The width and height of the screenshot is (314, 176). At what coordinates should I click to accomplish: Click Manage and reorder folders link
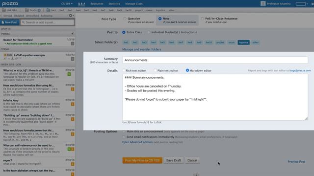[142, 49]
